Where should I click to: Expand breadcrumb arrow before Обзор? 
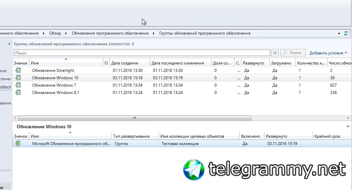[x=44, y=34]
